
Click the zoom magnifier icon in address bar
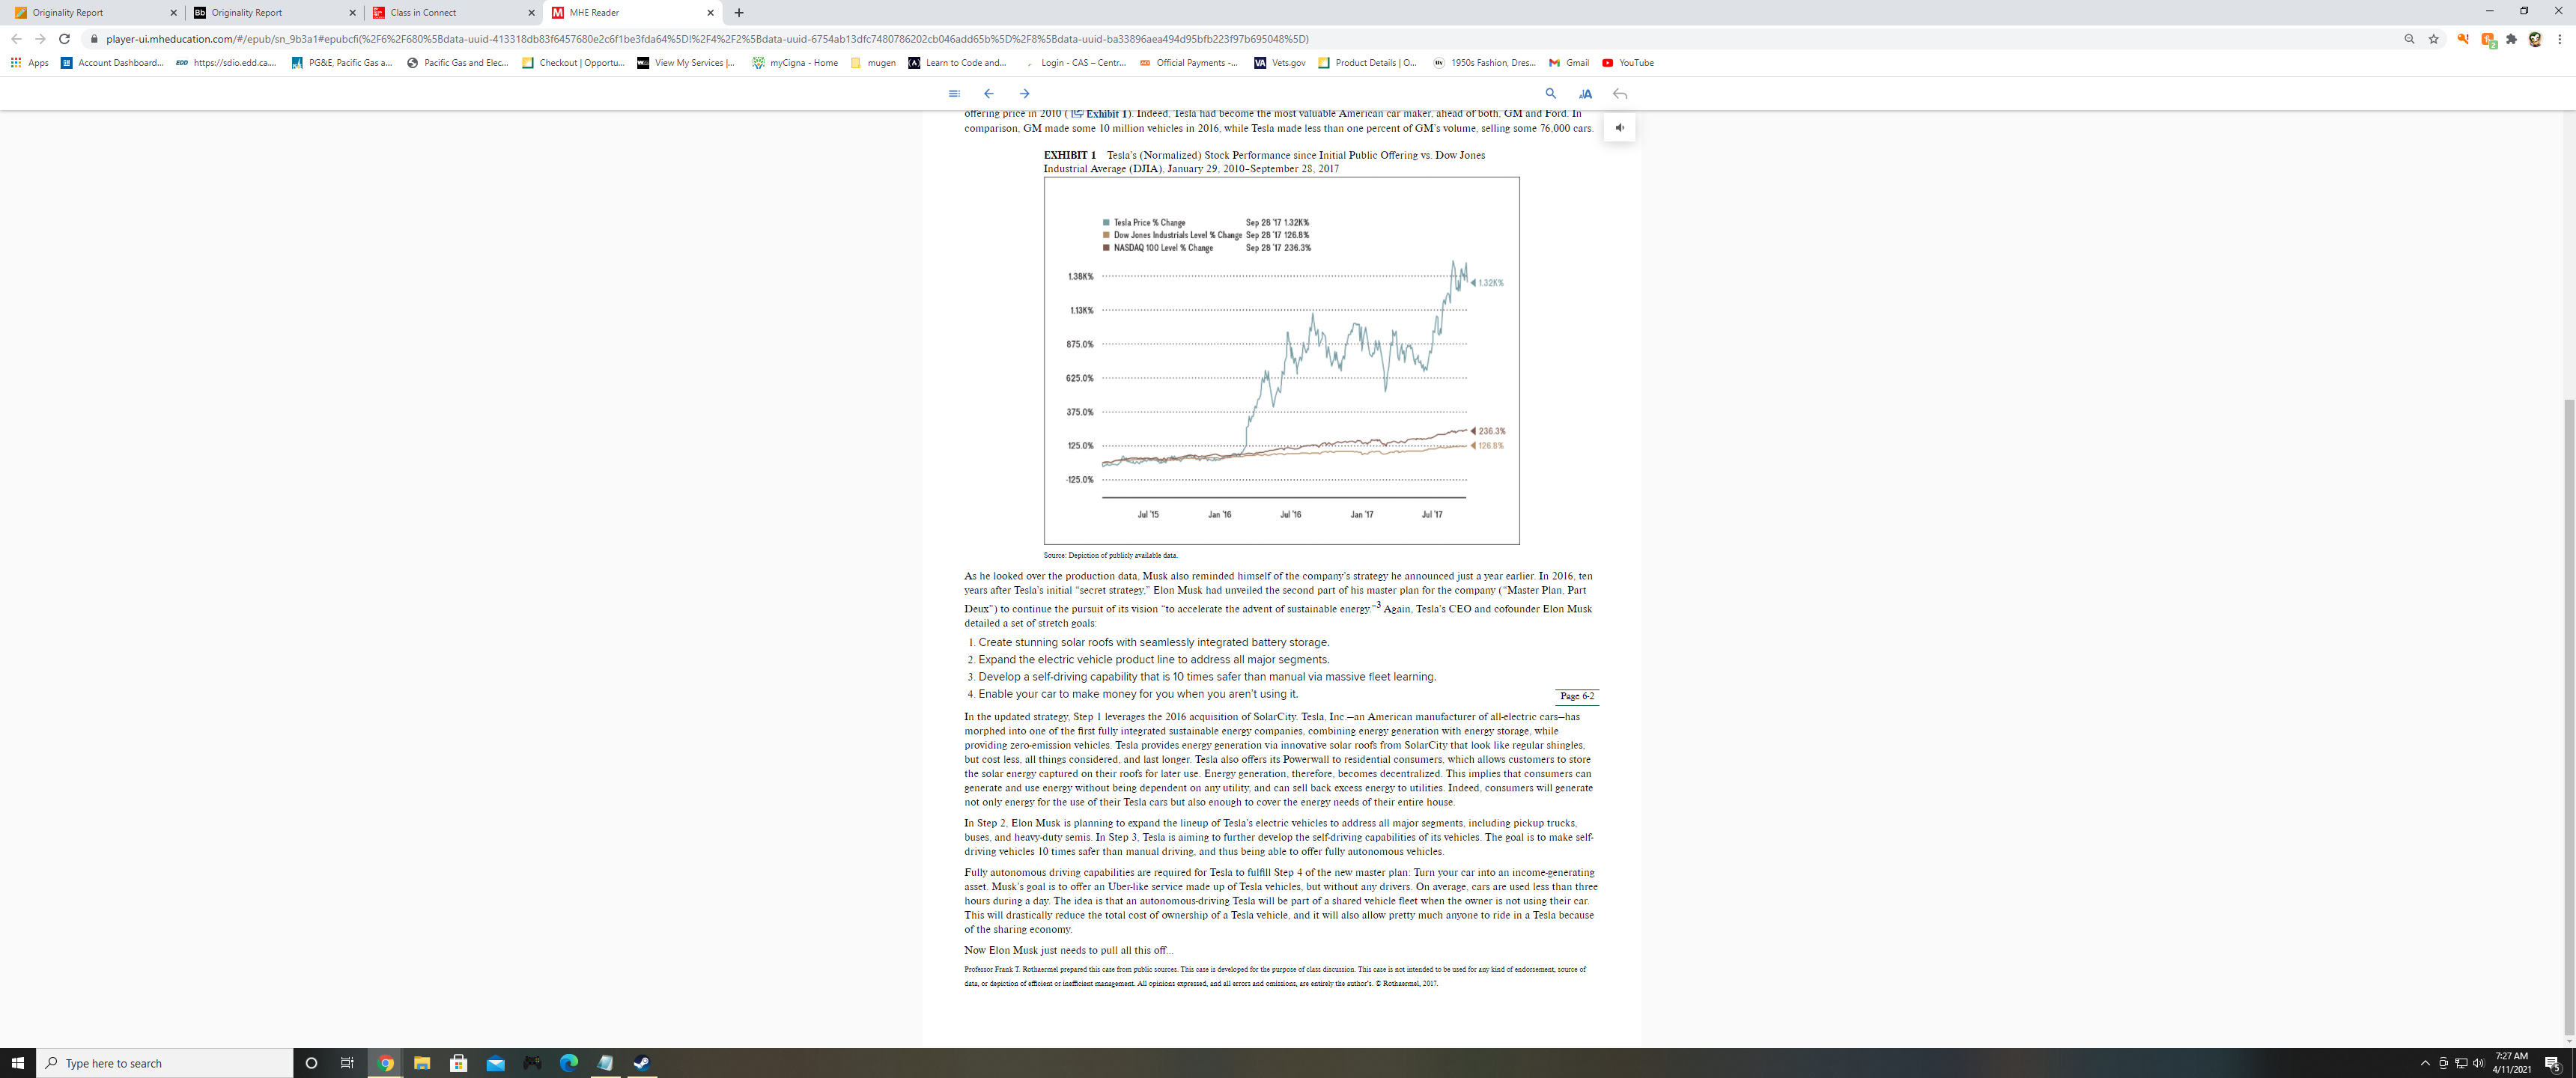[x=2409, y=39]
